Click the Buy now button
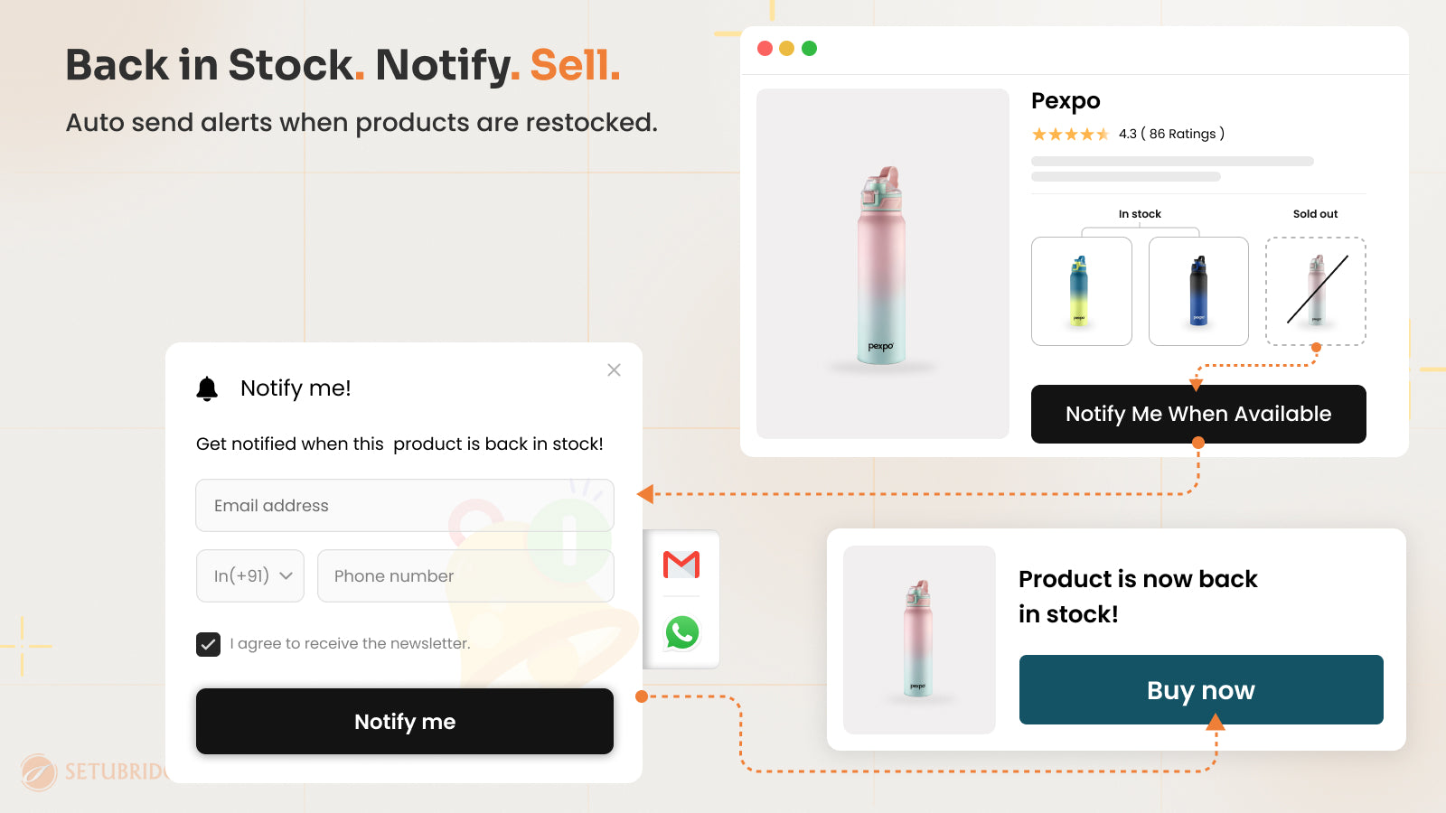Screen dimensions: 1446x813 point(1201,689)
